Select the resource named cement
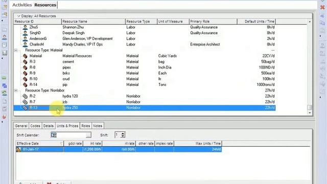327x184 pixels. coord(68,62)
